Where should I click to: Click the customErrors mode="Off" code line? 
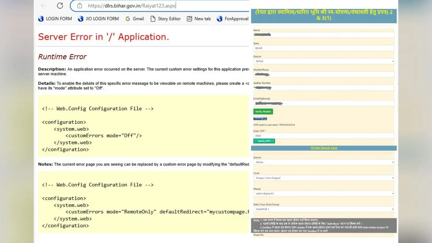[x=104, y=135]
